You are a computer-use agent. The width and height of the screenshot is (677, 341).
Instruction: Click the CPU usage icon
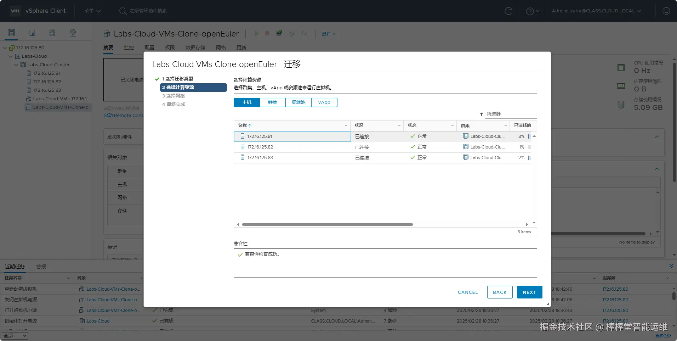tap(621, 68)
